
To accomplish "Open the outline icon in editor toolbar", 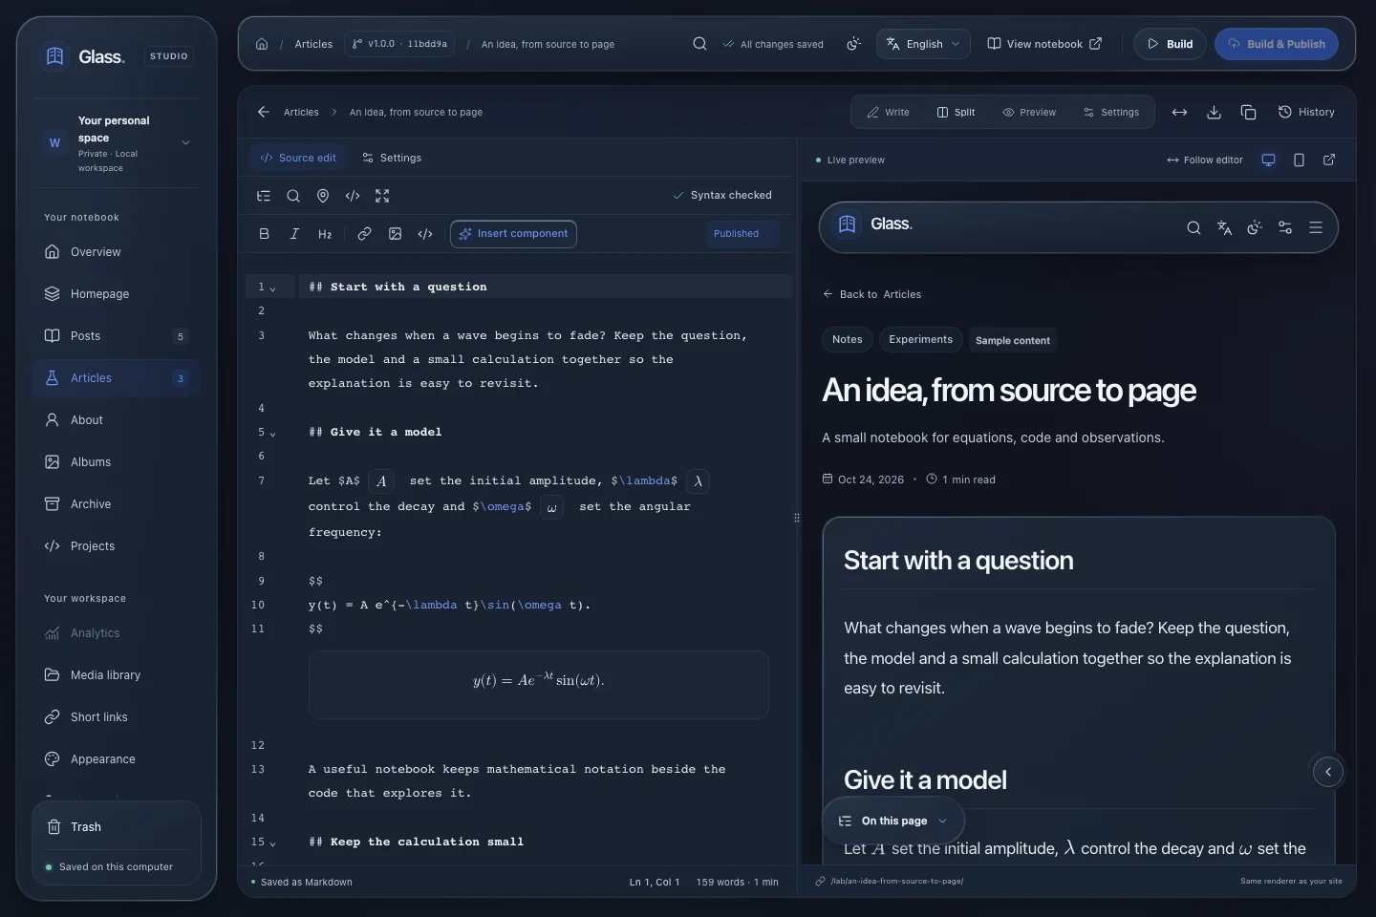I will click(264, 196).
